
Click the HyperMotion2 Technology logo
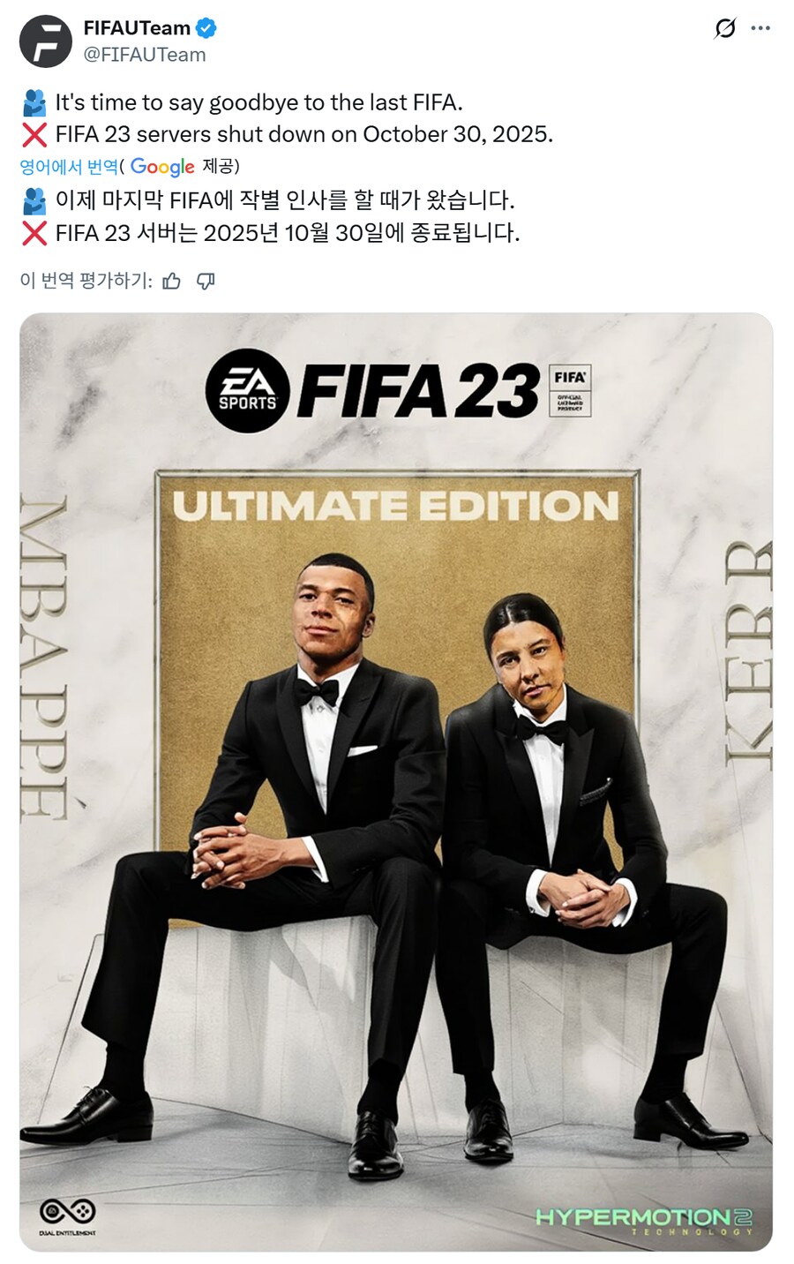[645, 1222]
